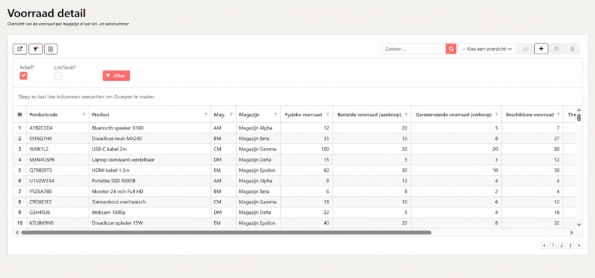
Task: Click horizontal scrollbar left arrow
Action: pos(17,232)
